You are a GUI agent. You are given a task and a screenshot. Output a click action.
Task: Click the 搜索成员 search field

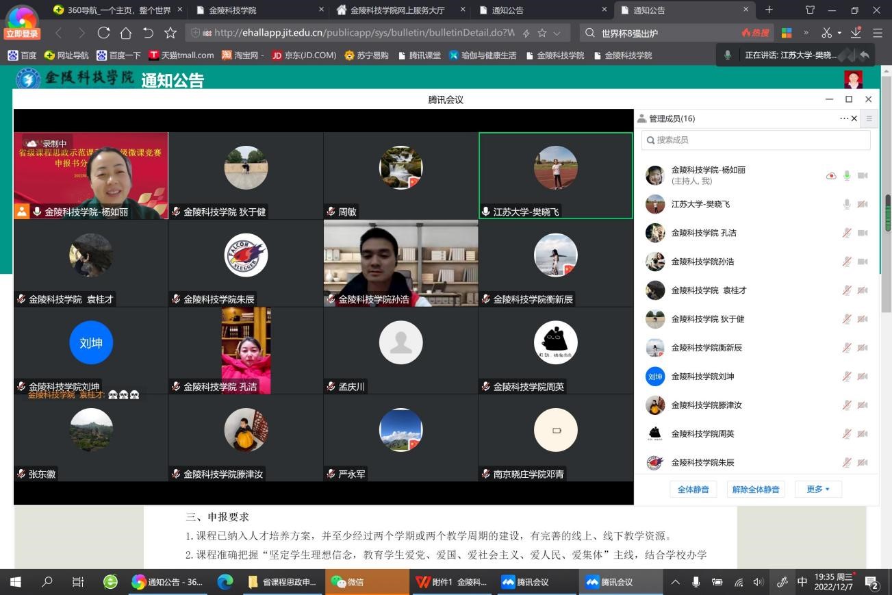pos(756,140)
